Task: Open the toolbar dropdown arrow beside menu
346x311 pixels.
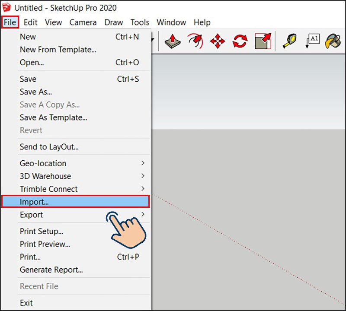Action: [153, 40]
